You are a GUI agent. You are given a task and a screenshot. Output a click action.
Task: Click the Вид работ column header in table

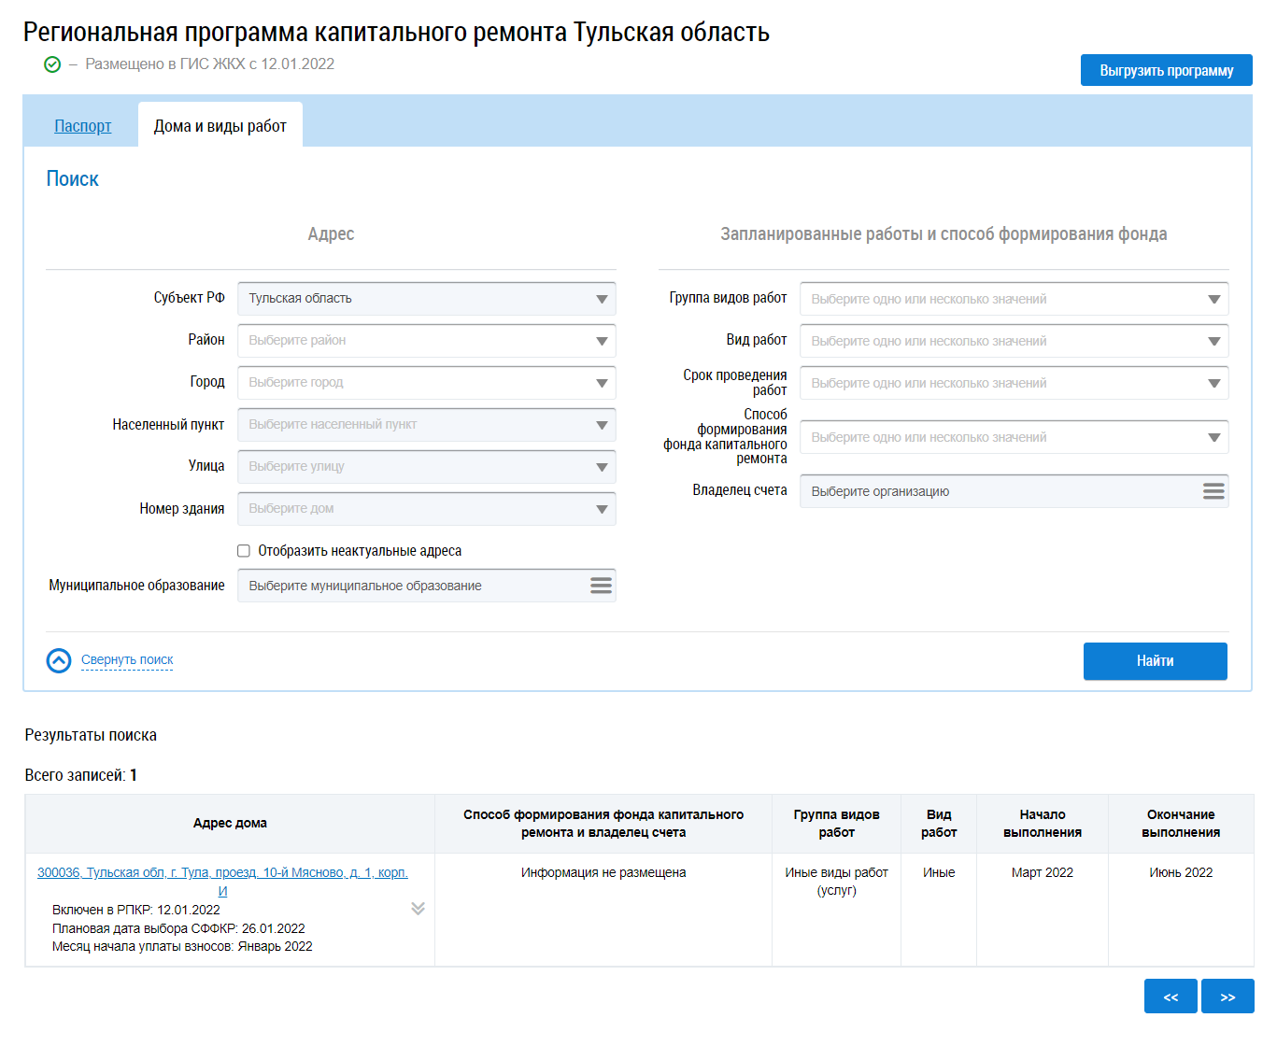click(x=939, y=824)
